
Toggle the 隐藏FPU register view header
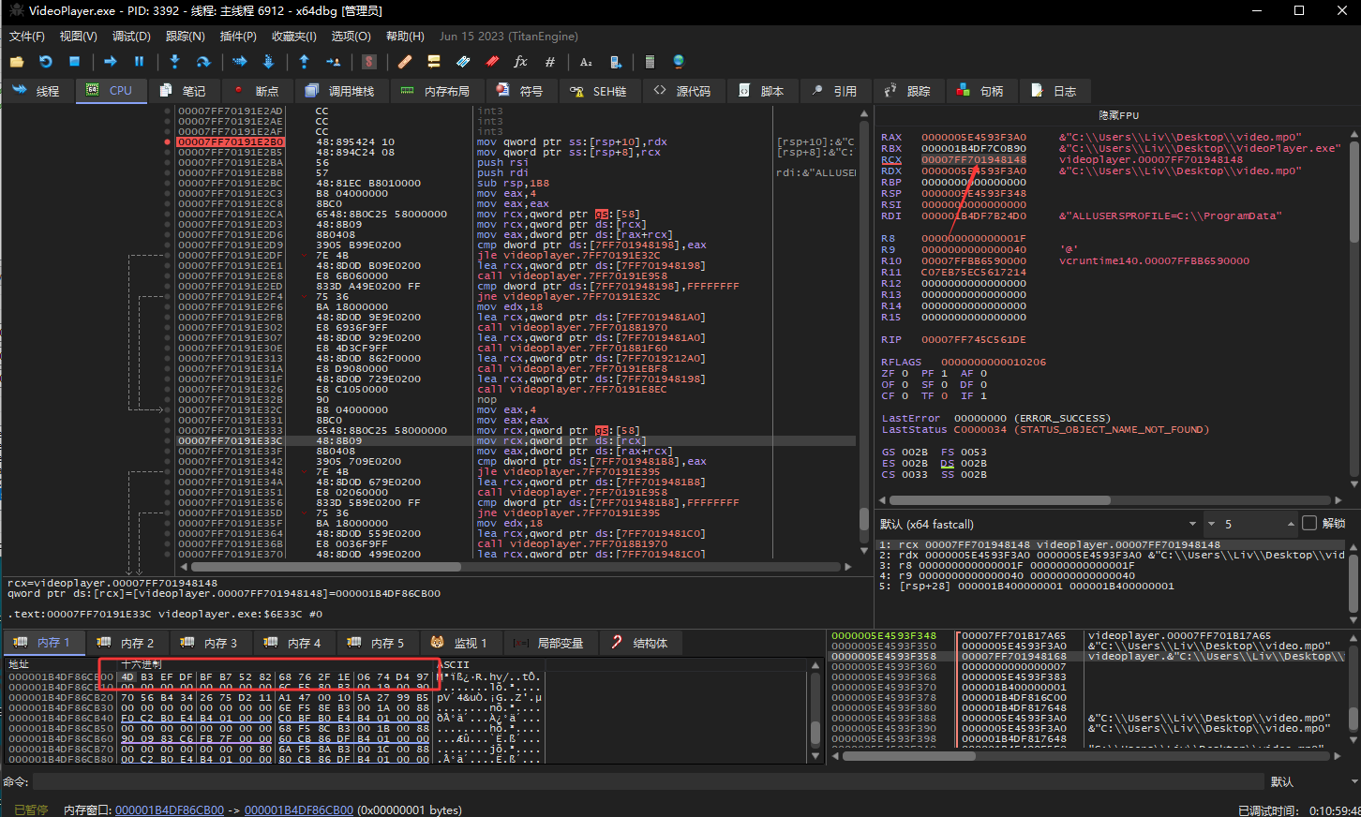click(1118, 115)
